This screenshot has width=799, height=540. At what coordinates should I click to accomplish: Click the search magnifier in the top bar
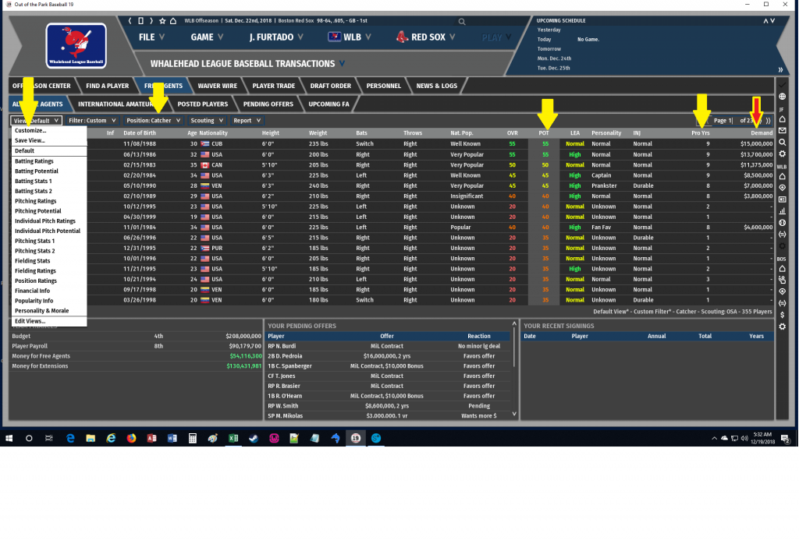(x=462, y=21)
